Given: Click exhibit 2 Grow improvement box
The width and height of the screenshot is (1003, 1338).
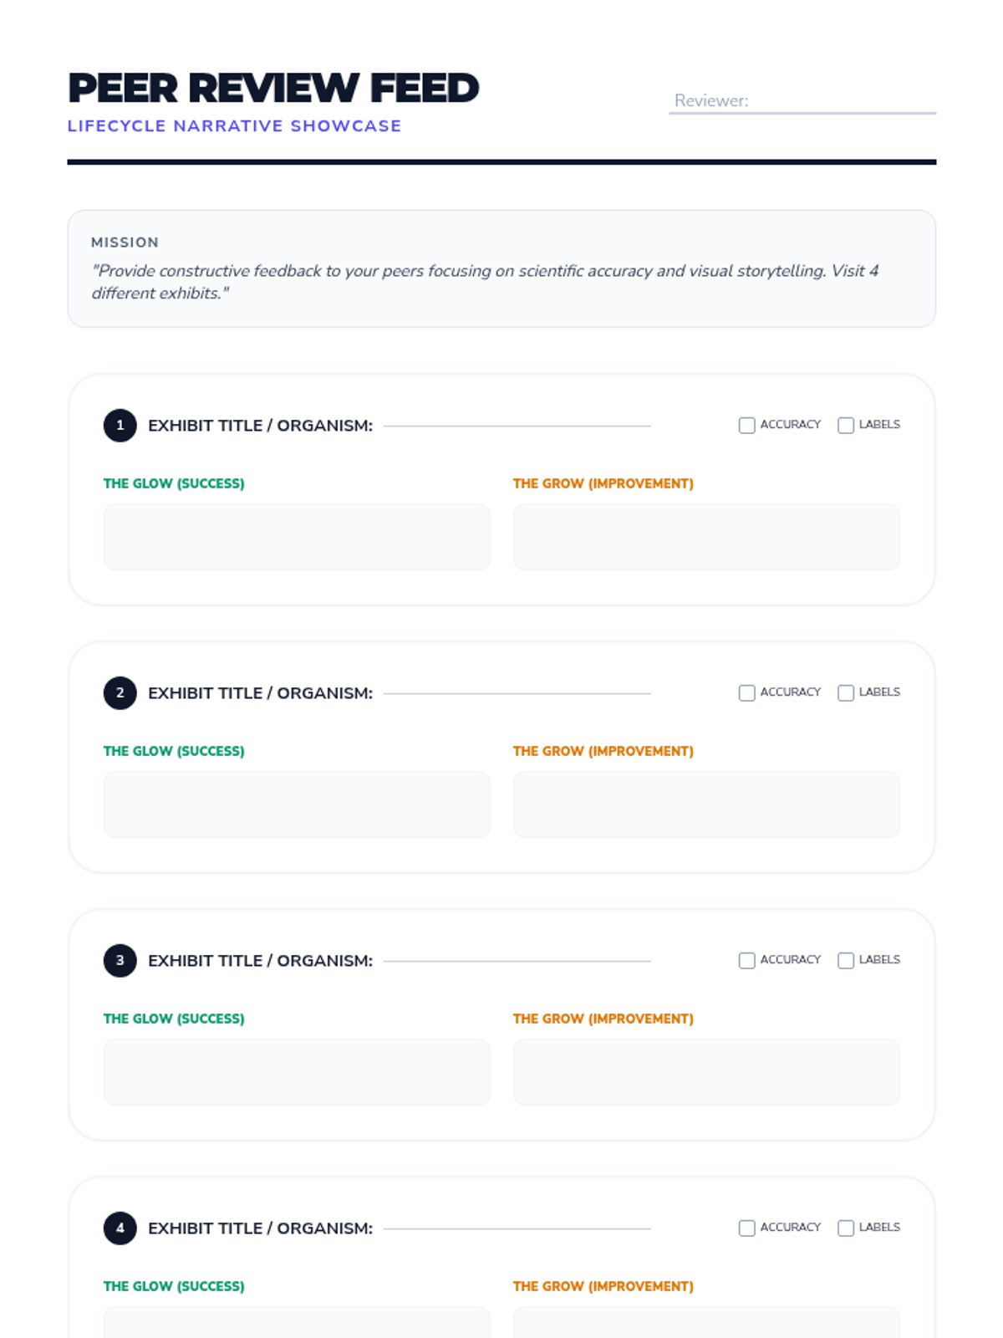Looking at the screenshot, I should (706, 804).
